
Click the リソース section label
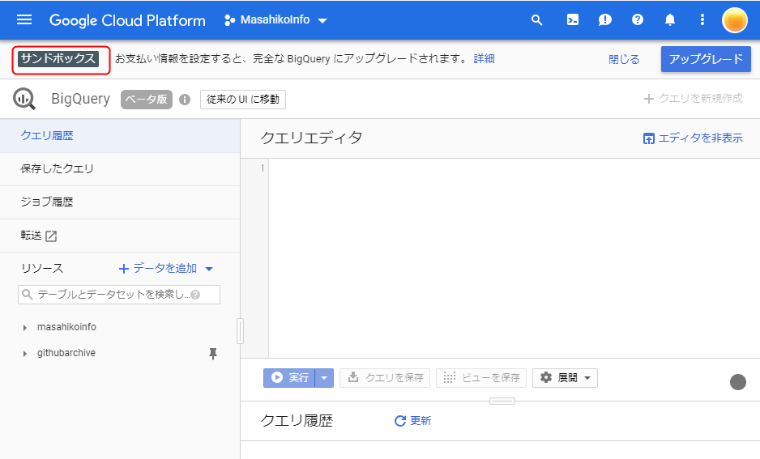pos(42,268)
